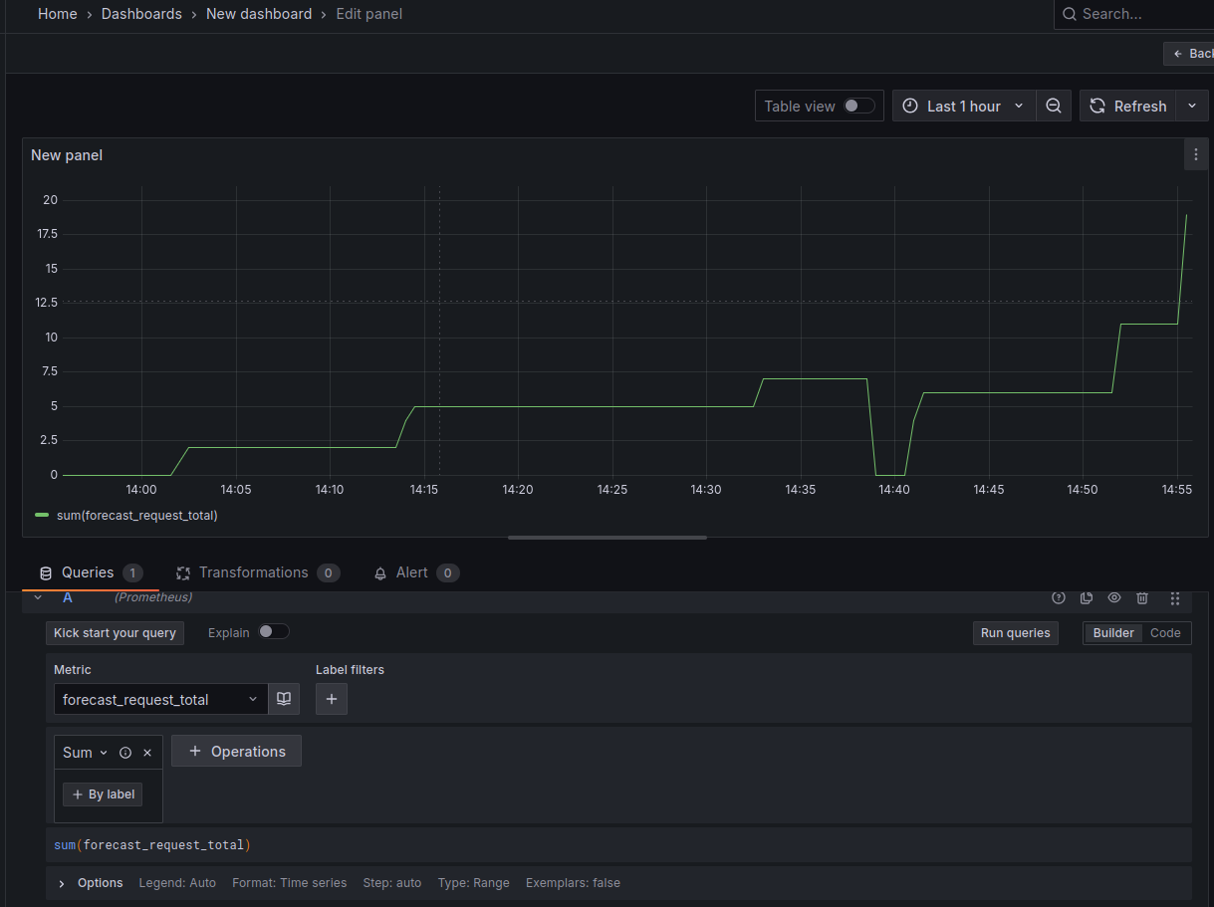The image size is (1214, 907).
Task: Open the panel menu three-dot icon
Action: (x=1196, y=155)
